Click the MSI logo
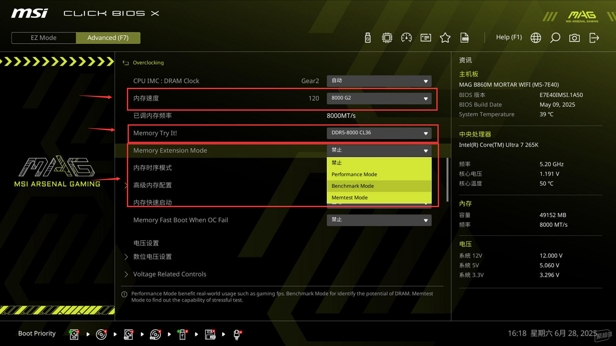 [30, 13]
